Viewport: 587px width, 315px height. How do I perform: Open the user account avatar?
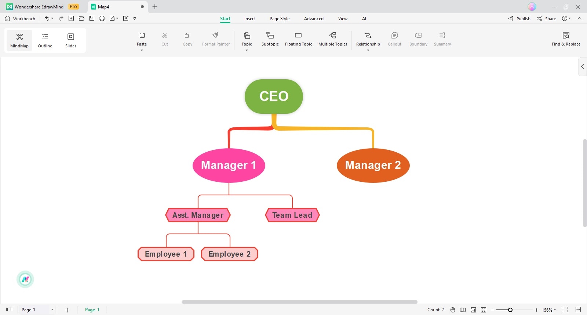pos(532,7)
